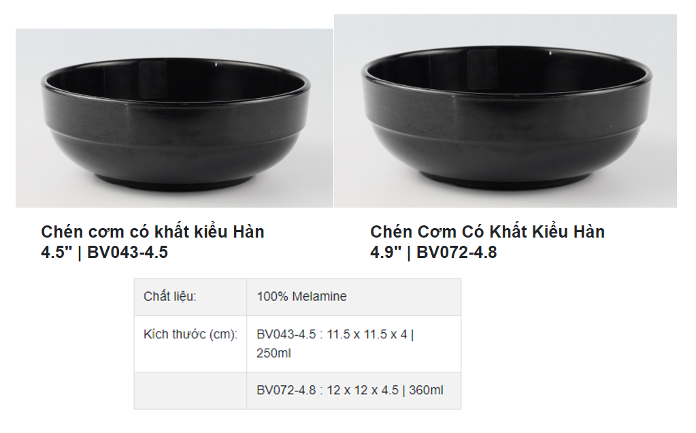Select the '100% Melamine' table cell
This screenshot has height=433, width=696.
pyautogui.click(x=301, y=297)
